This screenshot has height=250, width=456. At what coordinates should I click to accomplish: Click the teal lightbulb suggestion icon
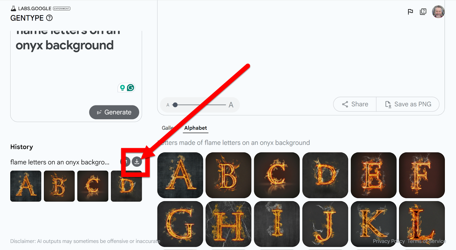pyautogui.click(x=122, y=88)
